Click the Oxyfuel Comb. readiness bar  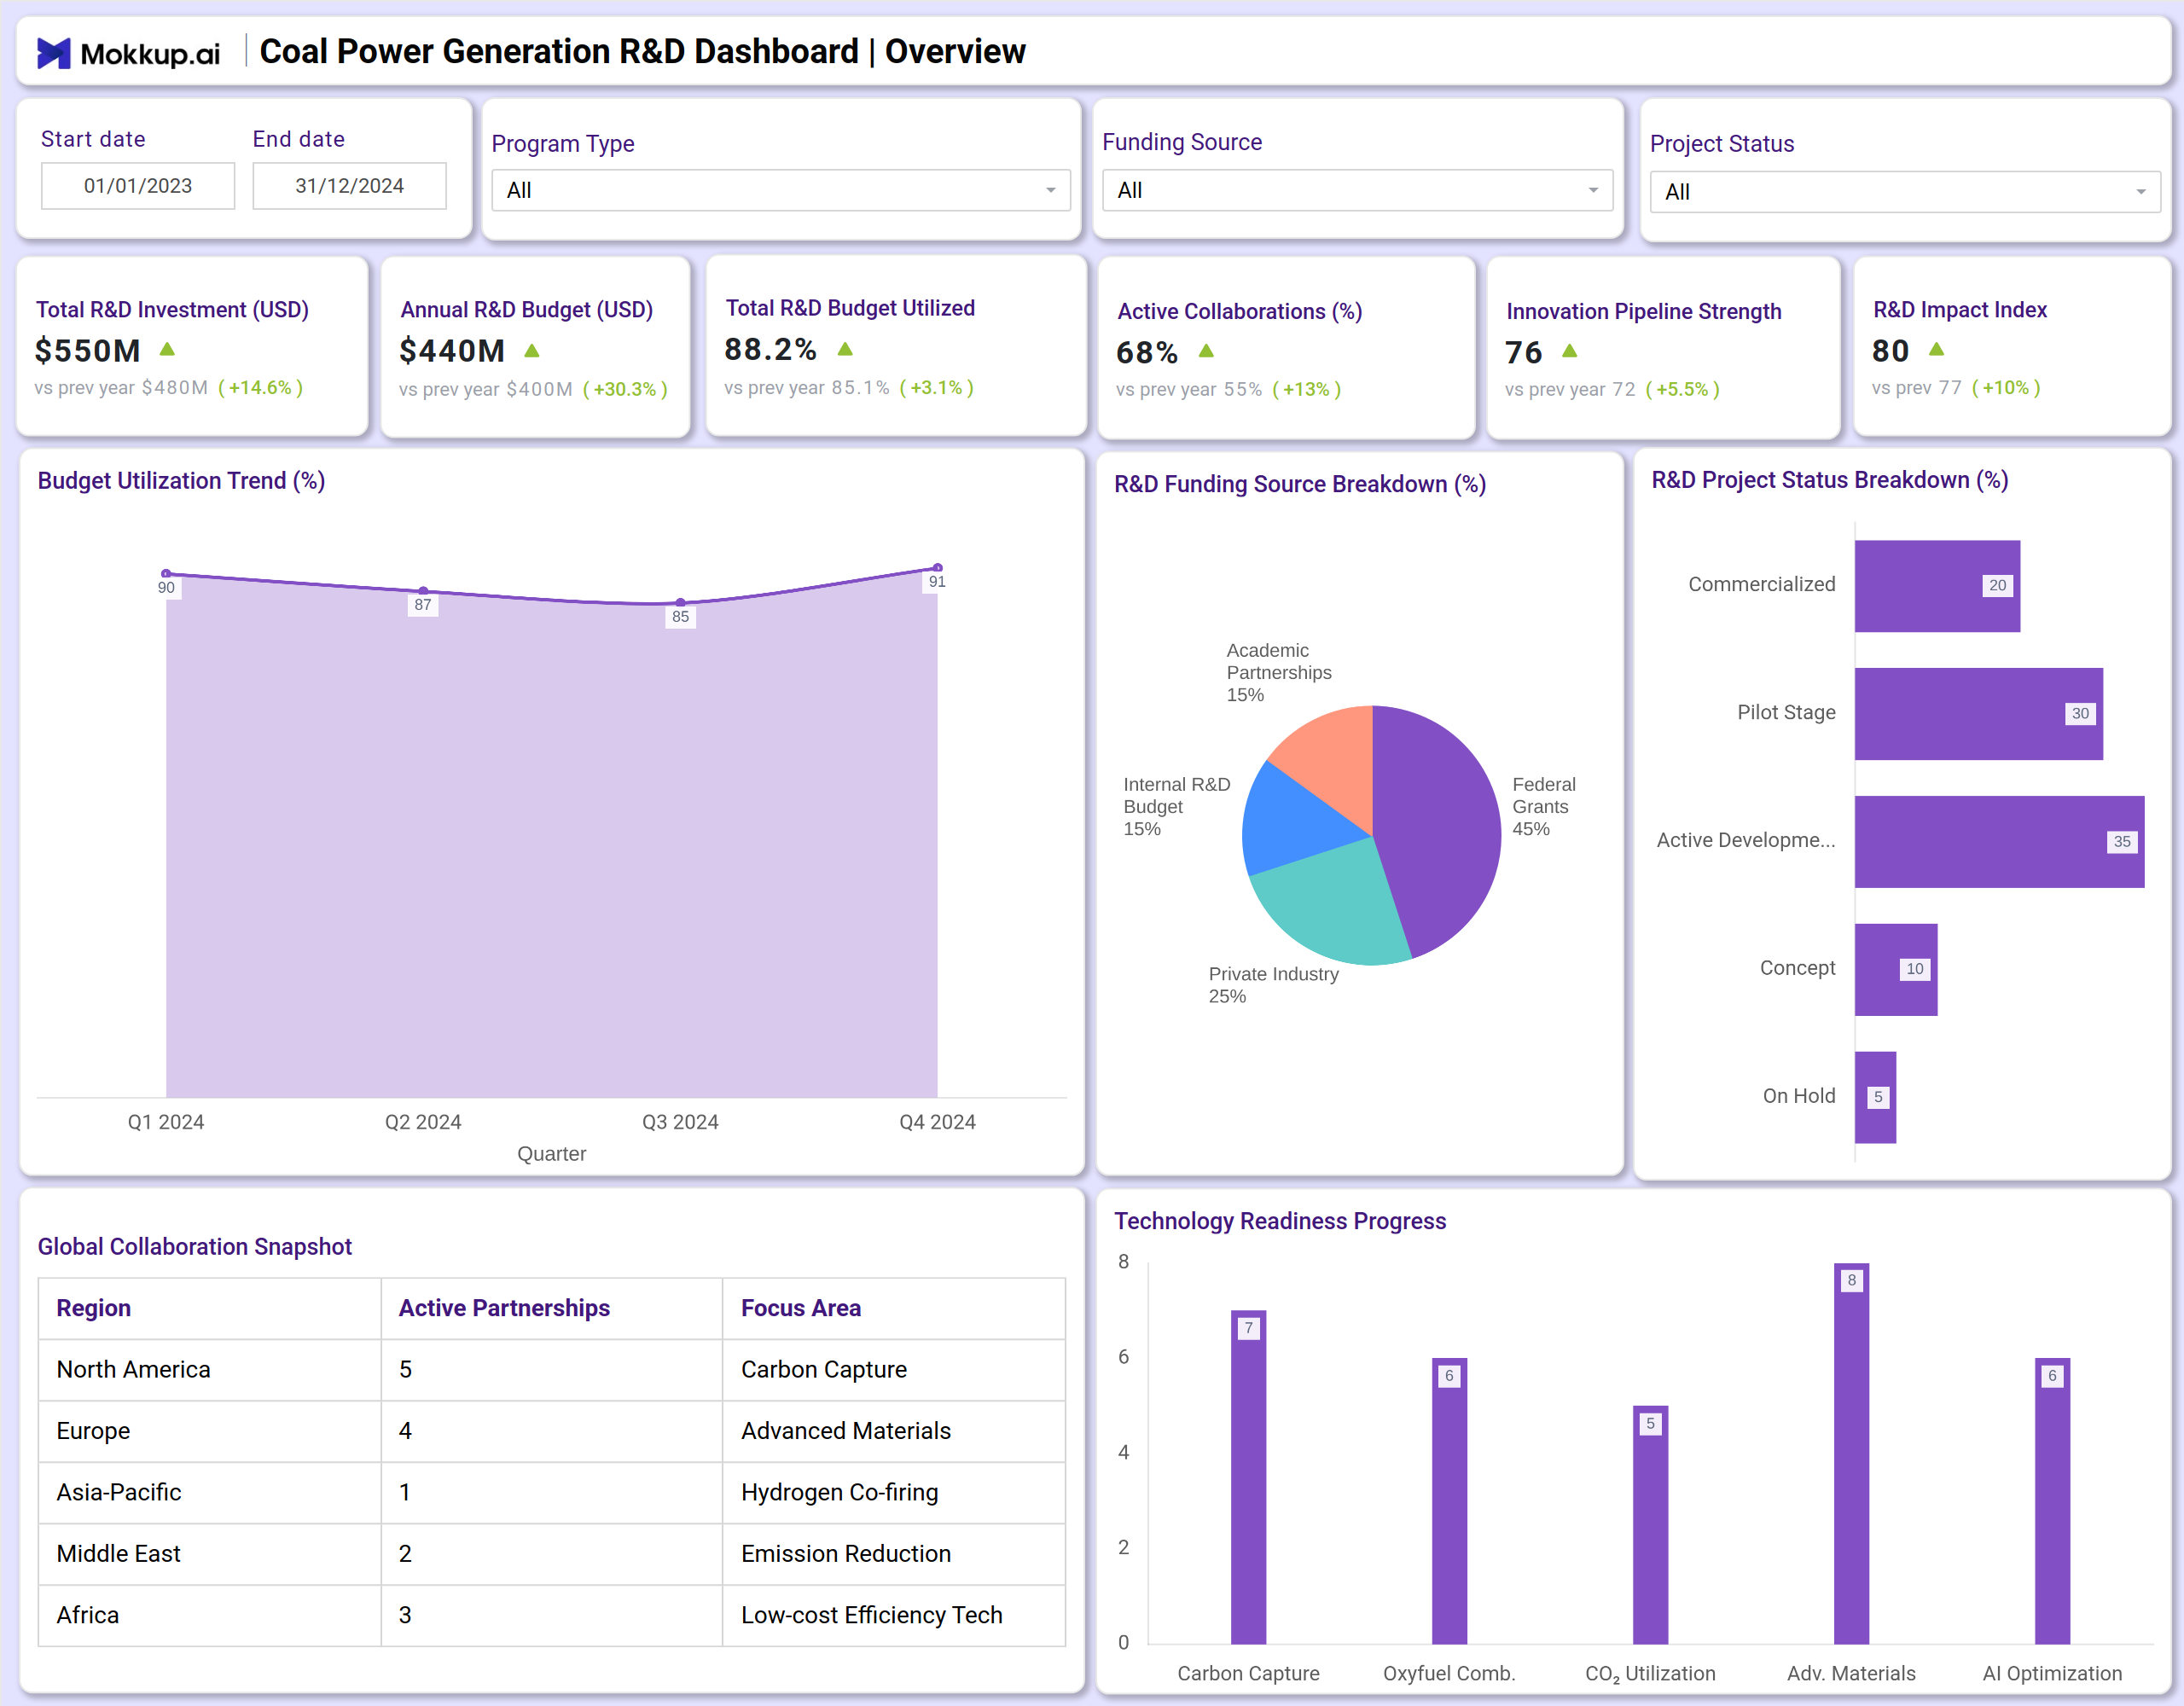tap(1449, 1501)
